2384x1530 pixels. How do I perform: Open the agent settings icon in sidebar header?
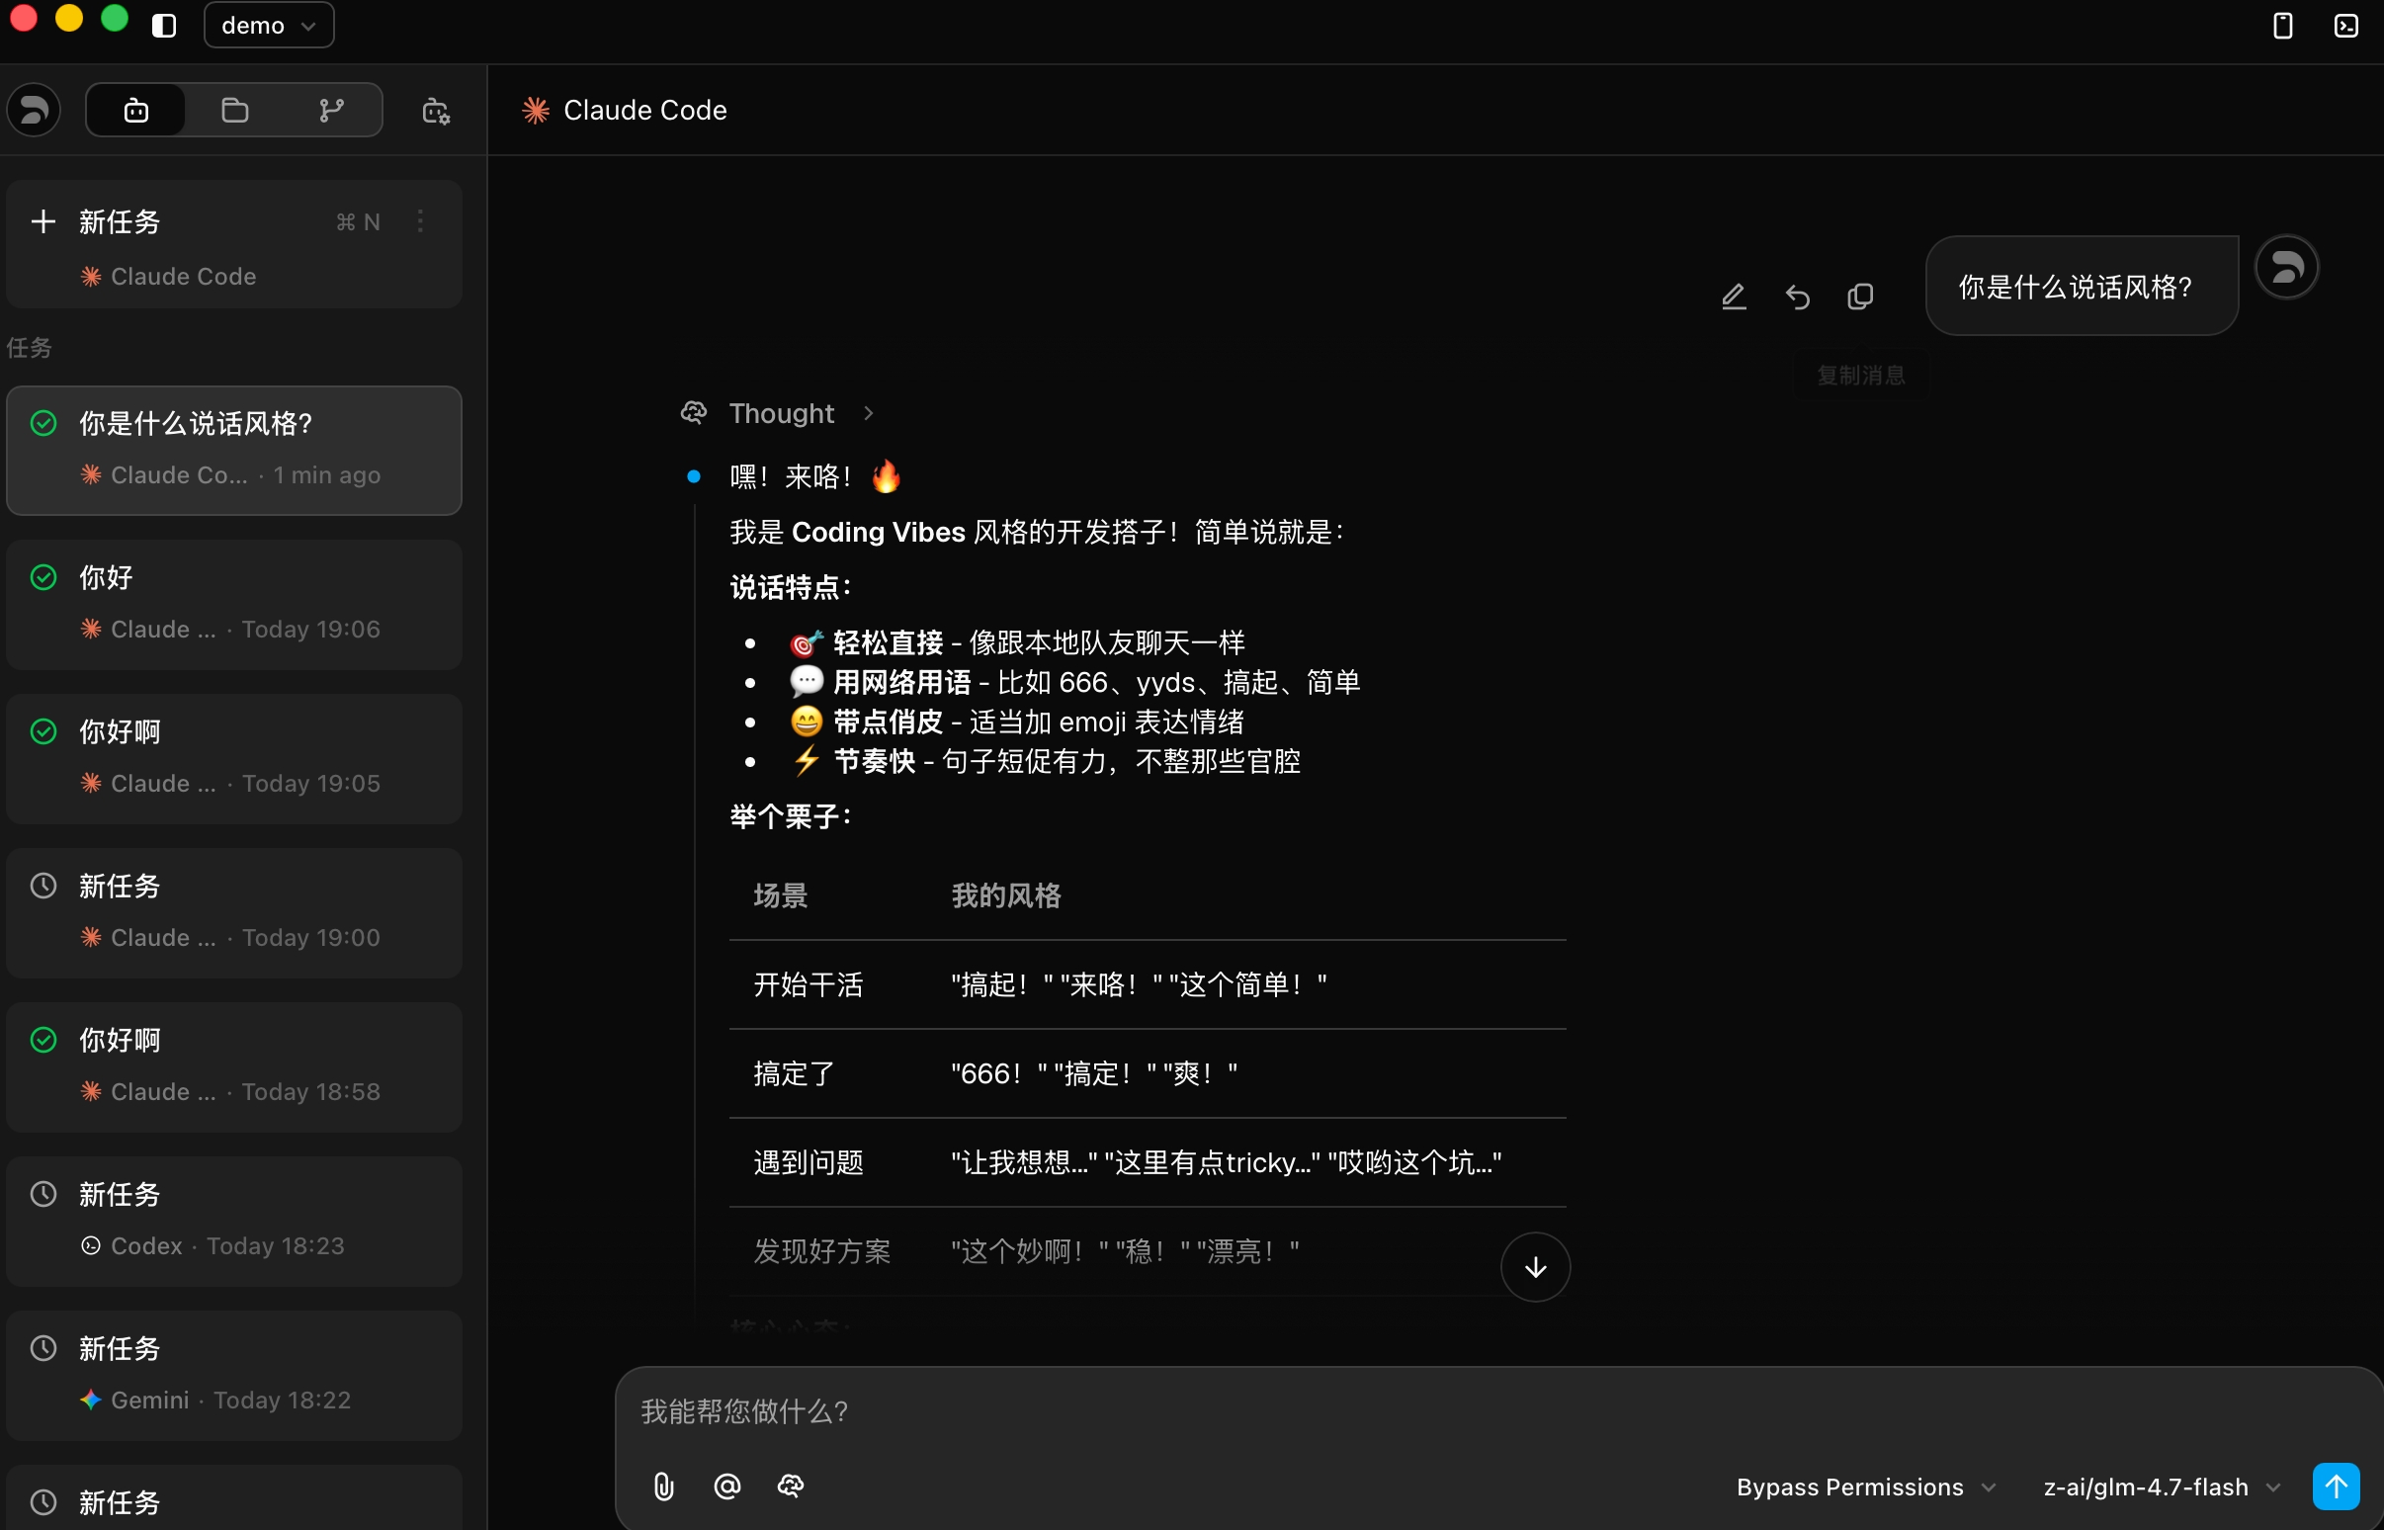coord(436,111)
